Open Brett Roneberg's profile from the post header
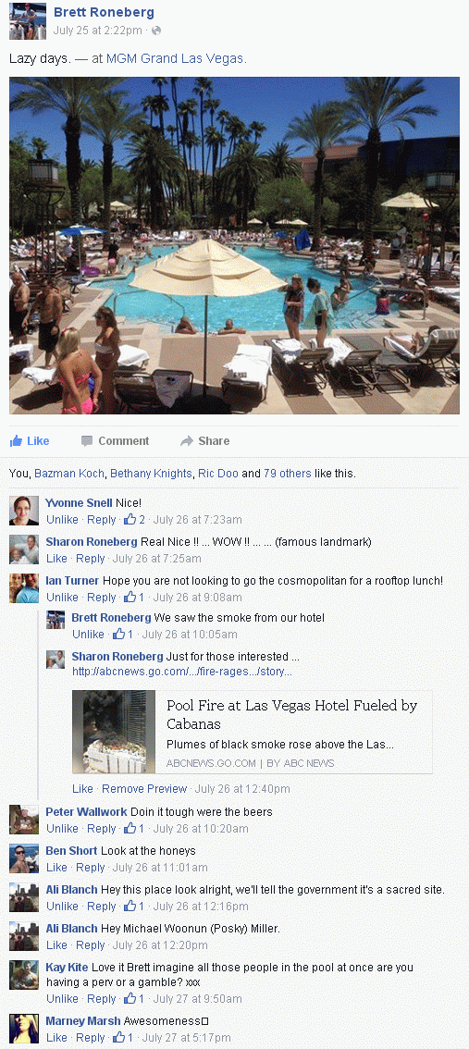This screenshot has height=1049, width=469. coord(104,13)
